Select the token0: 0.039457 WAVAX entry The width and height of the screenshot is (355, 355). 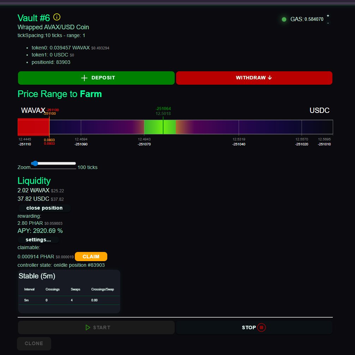(61, 48)
